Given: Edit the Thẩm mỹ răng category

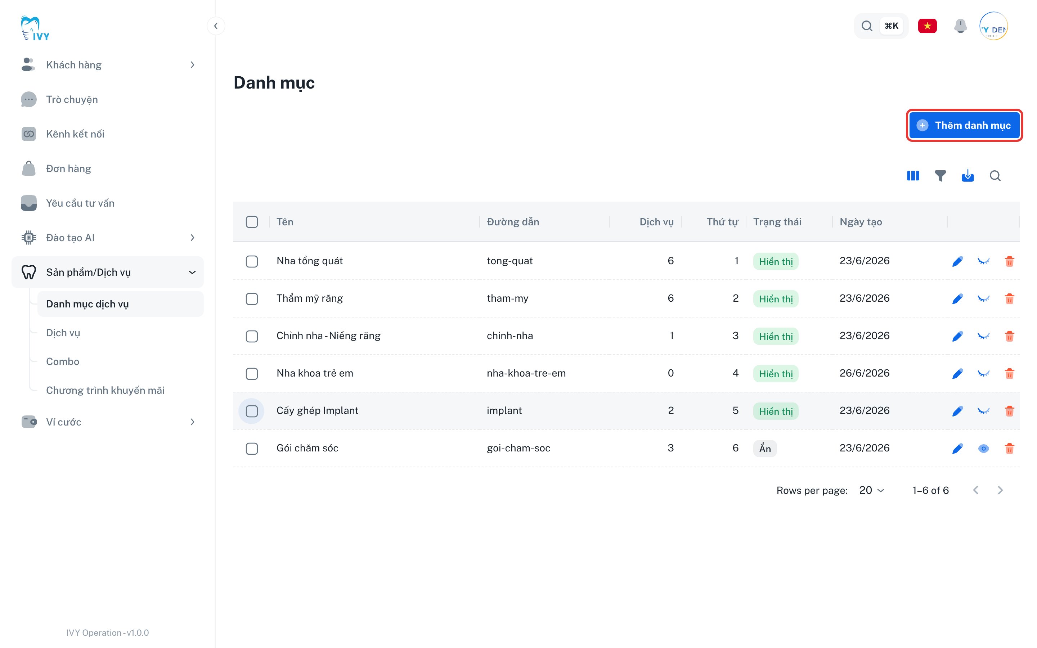Looking at the screenshot, I should [x=957, y=298].
